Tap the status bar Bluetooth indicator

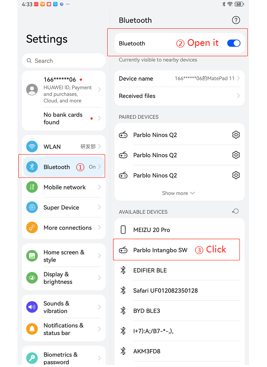(224, 4)
